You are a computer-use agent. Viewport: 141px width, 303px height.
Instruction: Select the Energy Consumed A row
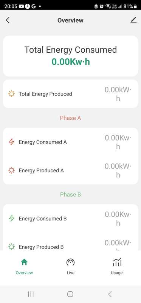pos(71,142)
